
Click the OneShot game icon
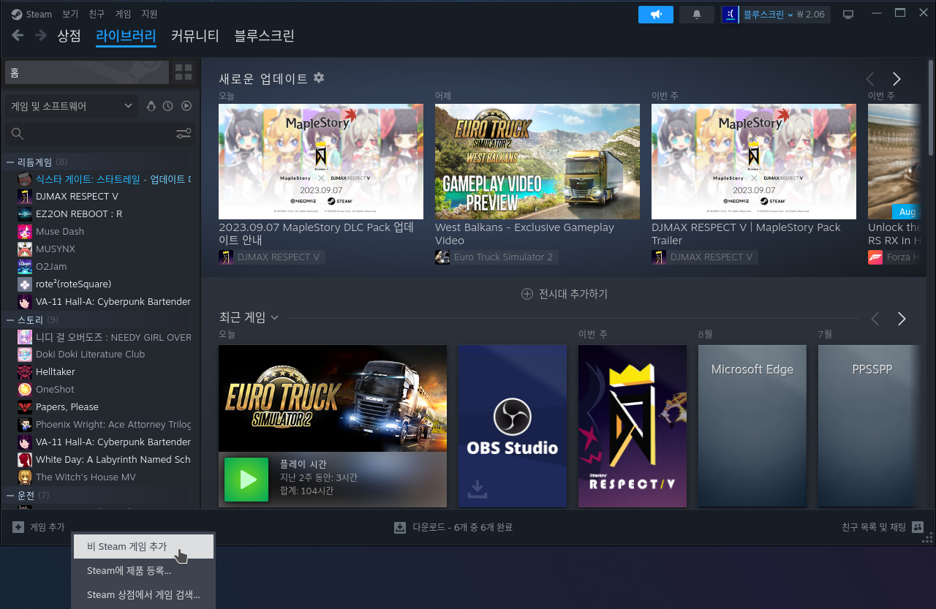[25, 390]
